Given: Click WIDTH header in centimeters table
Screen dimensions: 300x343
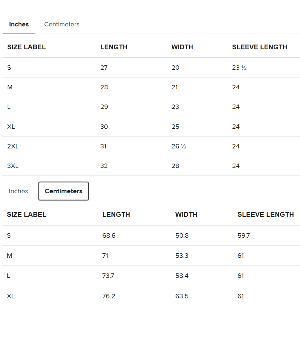Looking at the screenshot, I should click(186, 214).
